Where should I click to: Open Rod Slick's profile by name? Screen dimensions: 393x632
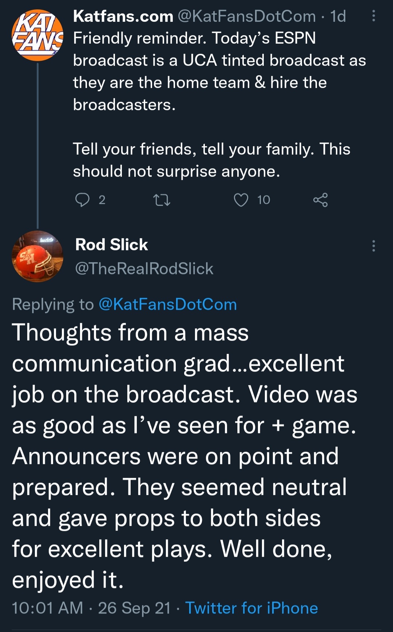[111, 245]
